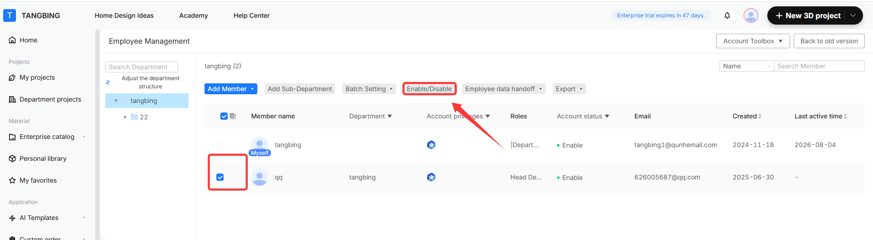Click the Member name column header
Viewport: 873px width, 240px height.
pyautogui.click(x=273, y=116)
